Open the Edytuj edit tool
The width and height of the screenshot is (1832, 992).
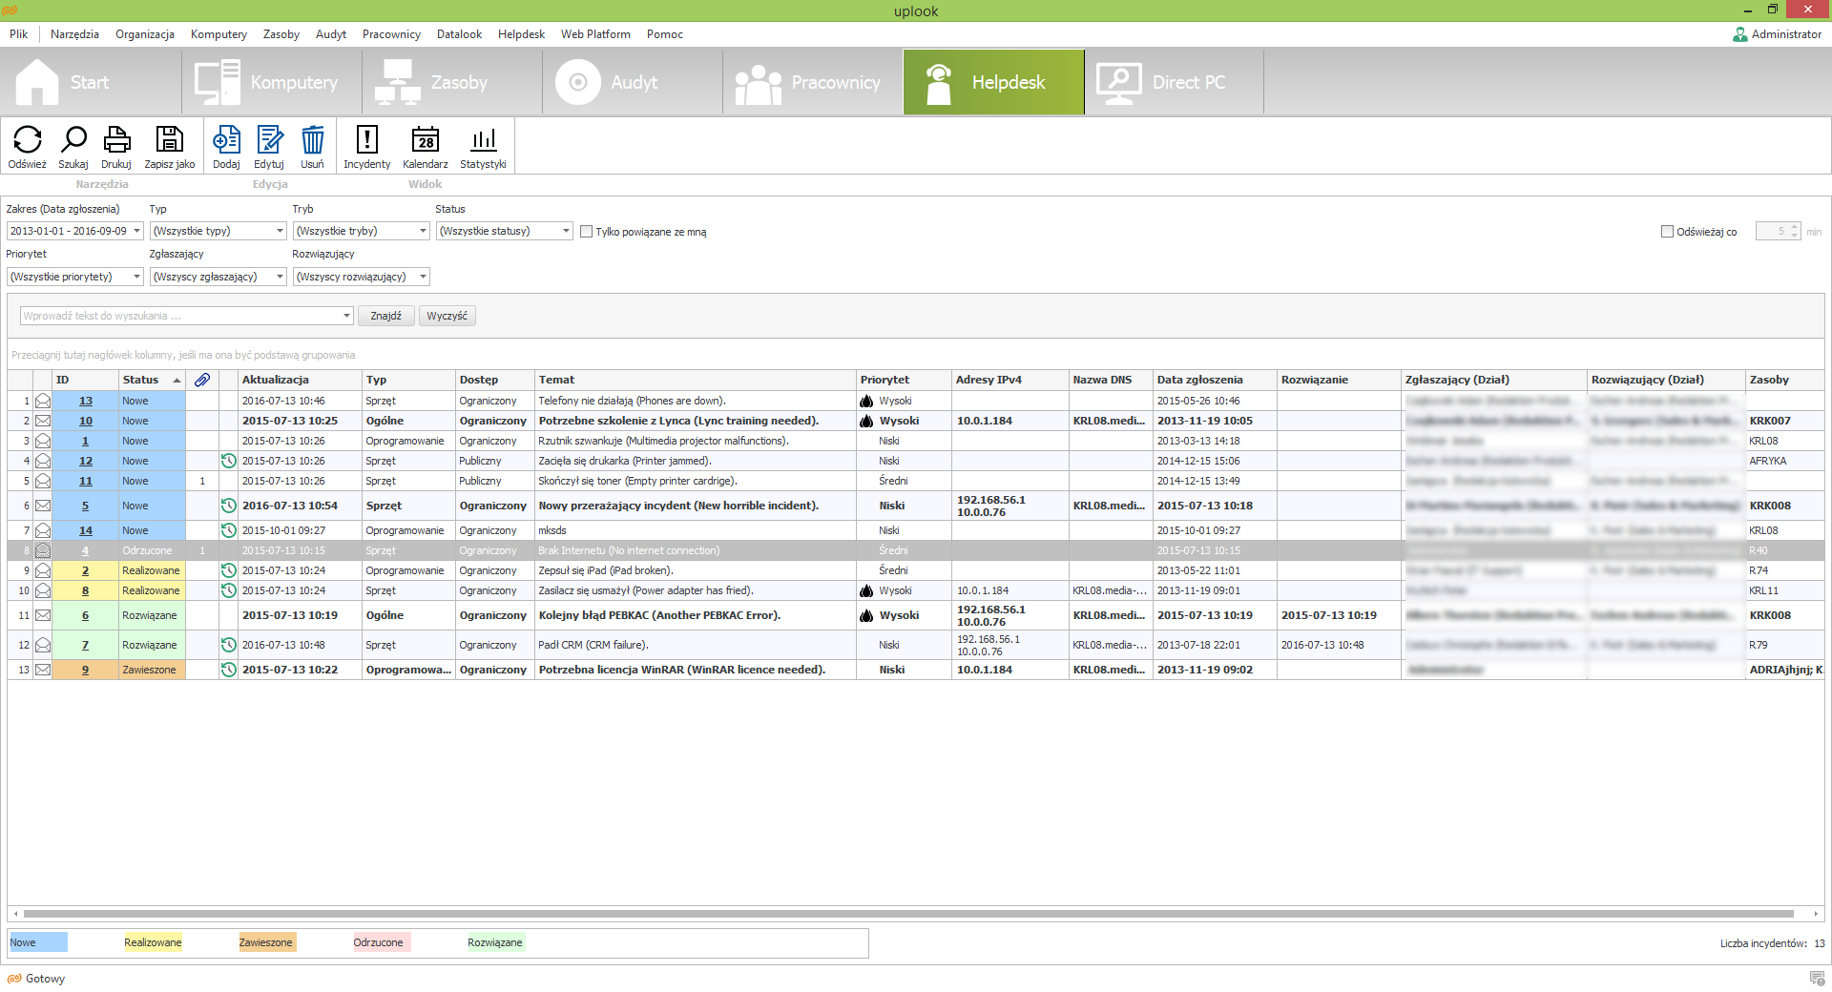tap(270, 140)
